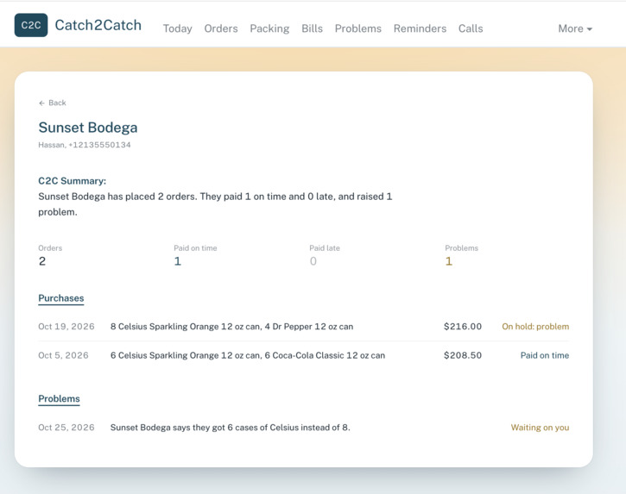This screenshot has height=494, width=626.
Task: Go to the Reminders page
Action: click(420, 28)
